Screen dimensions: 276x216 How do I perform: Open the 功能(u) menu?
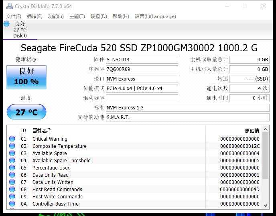56,16
